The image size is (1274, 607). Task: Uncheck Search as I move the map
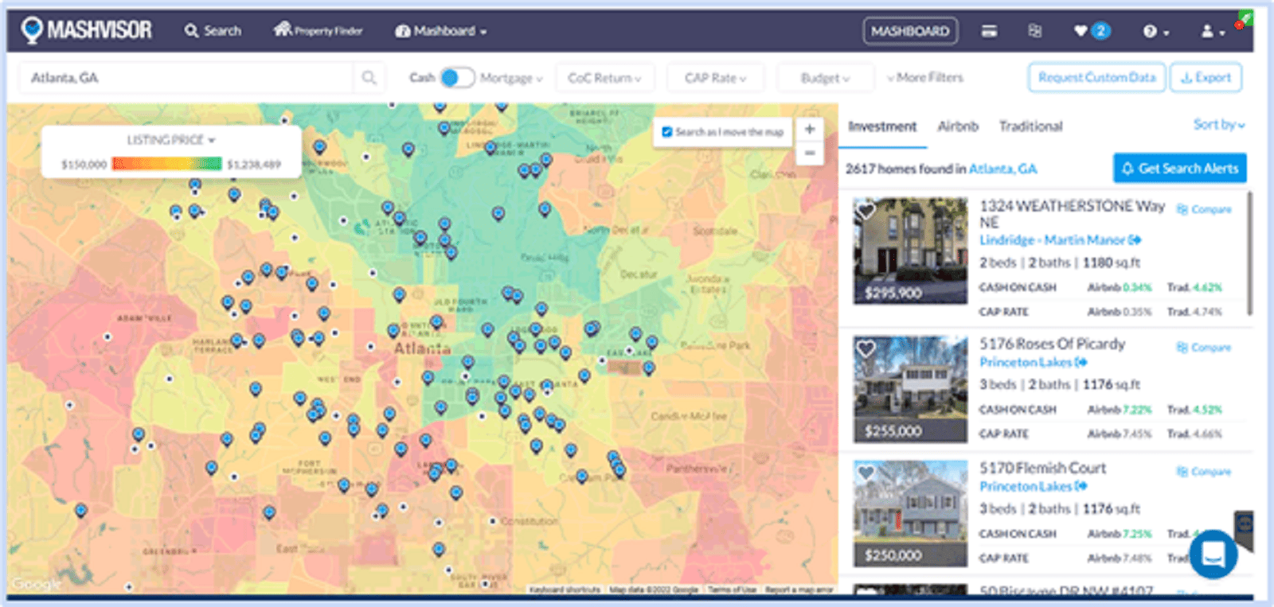(x=667, y=132)
